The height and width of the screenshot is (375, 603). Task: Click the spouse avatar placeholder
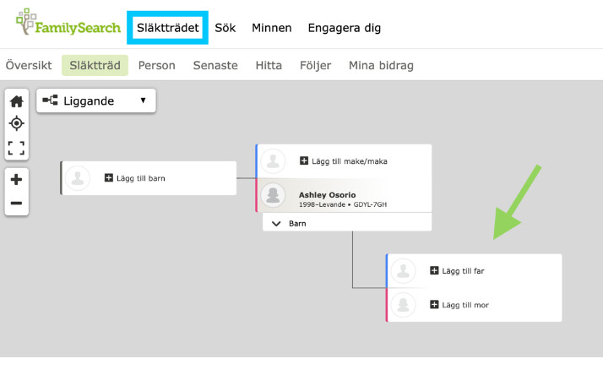(273, 161)
